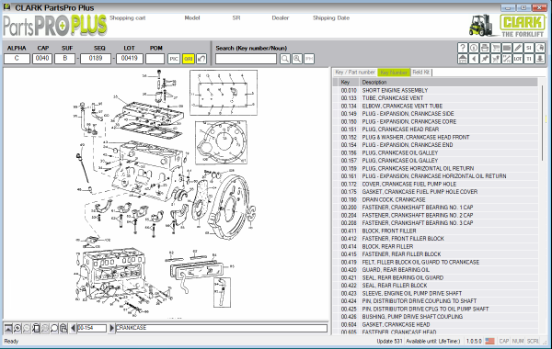The width and height of the screenshot is (552, 349).
Task: Click the ALPHA field containing C
Action: tap(17, 59)
